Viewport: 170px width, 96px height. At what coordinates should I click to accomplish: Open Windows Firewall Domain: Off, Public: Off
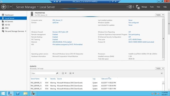point(60,32)
